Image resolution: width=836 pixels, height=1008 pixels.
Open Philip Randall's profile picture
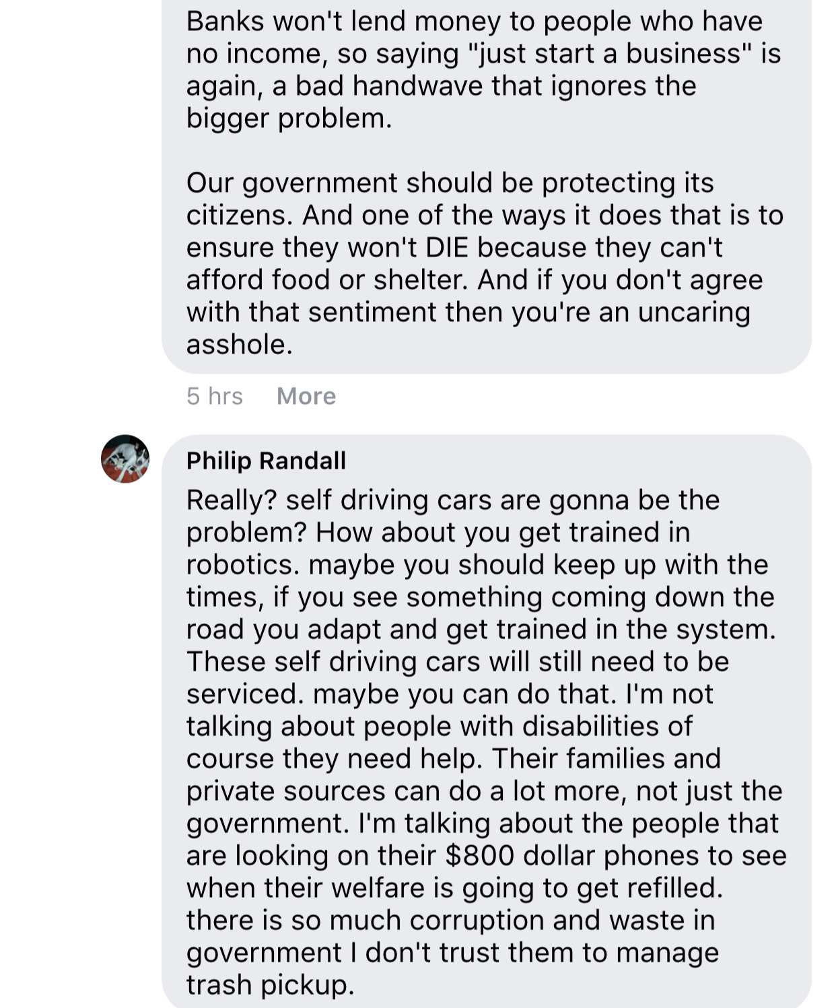coord(125,459)
